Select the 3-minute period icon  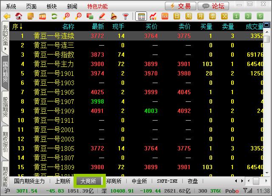248,16
